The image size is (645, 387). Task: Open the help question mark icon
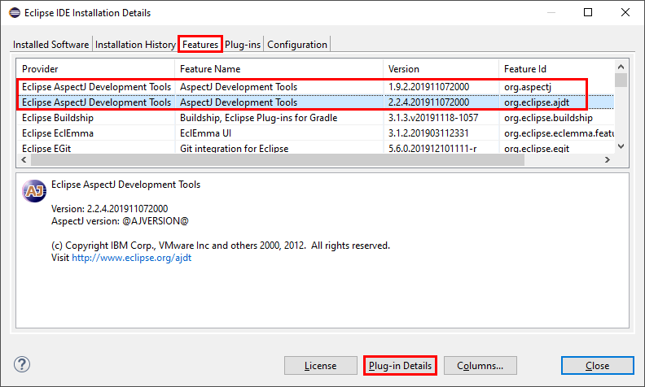pos(22,364)
